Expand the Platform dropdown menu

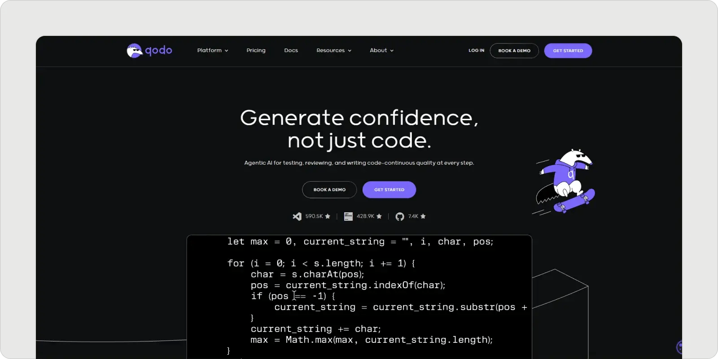213,51
